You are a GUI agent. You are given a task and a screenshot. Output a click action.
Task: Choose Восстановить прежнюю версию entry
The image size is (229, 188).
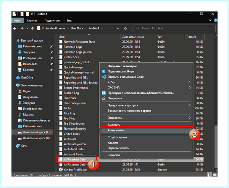click(146, 111)
